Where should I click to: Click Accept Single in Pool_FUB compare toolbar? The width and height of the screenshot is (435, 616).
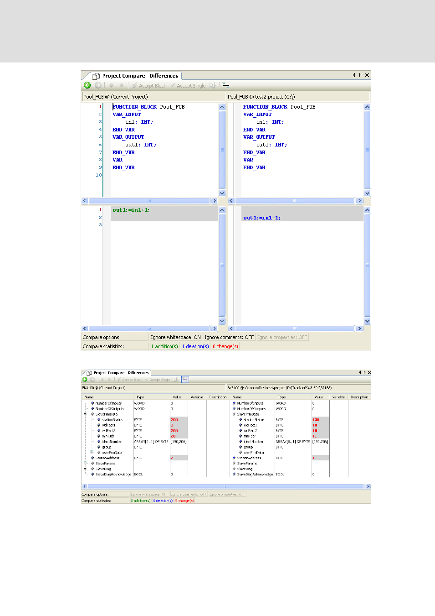pos(188,86)
